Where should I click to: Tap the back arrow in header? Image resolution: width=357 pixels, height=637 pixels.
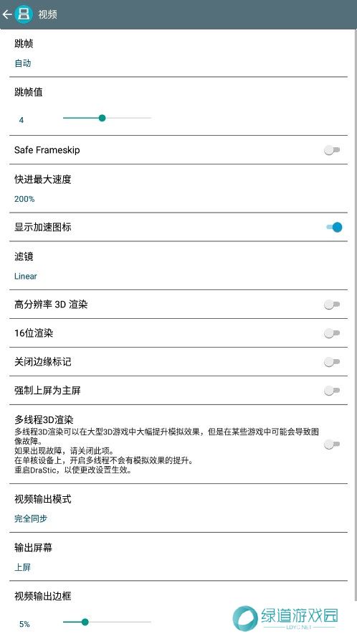[x=7, y=14]
